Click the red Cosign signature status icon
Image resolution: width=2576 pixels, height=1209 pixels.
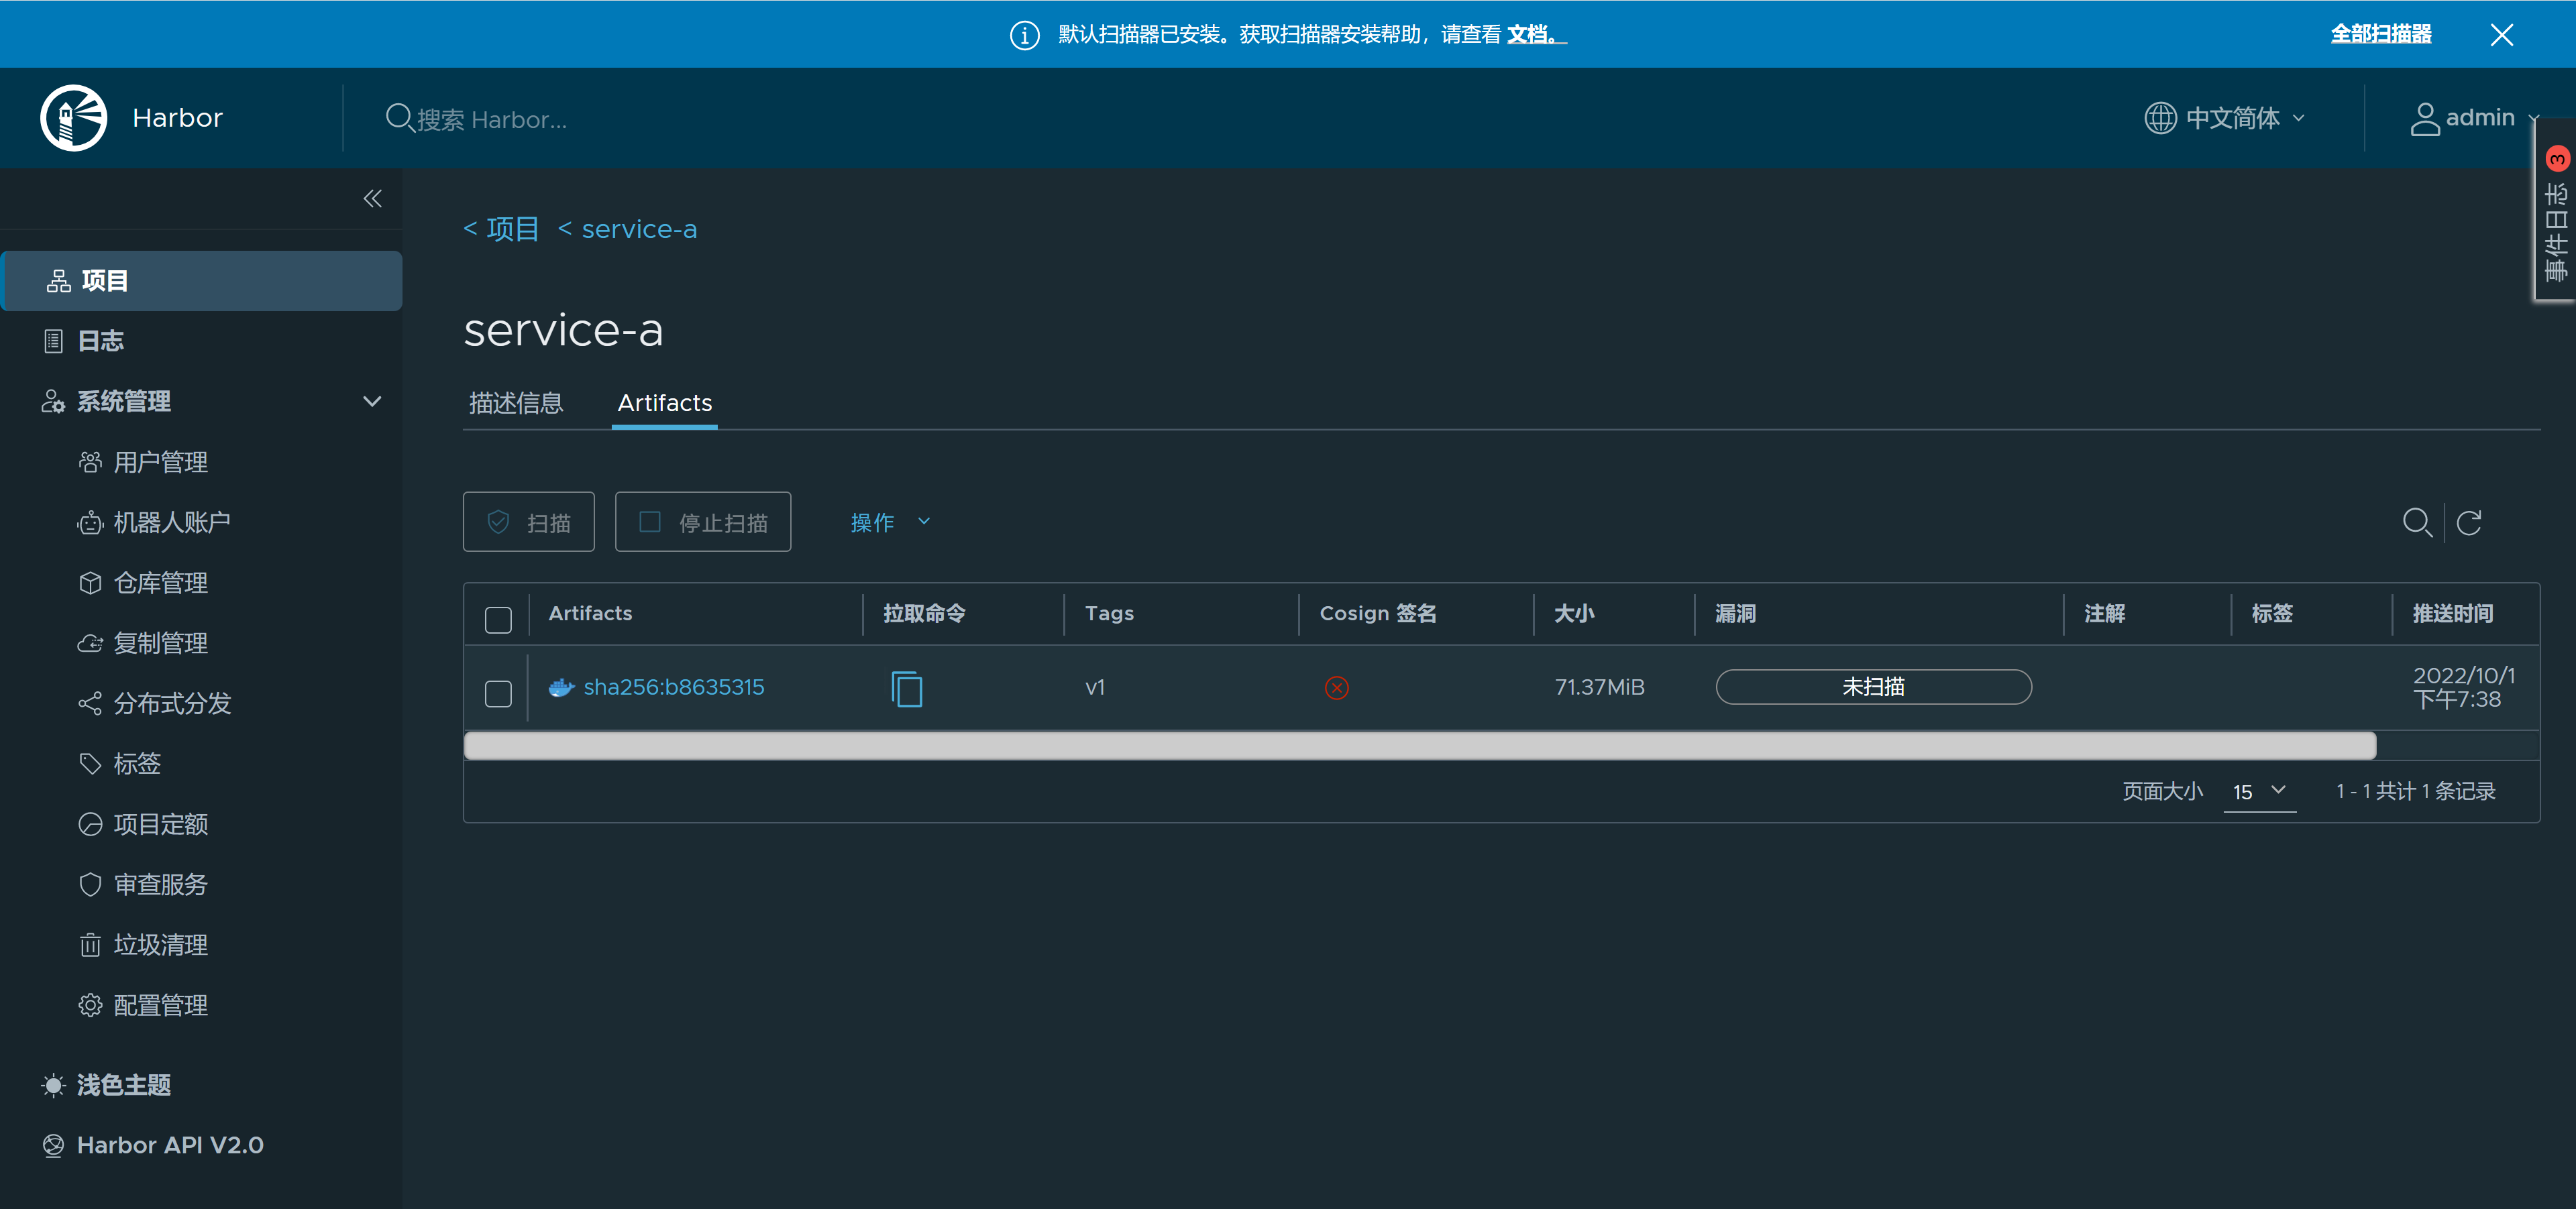[1336, 687]
